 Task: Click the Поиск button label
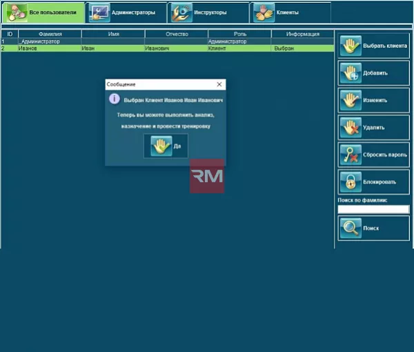tap(371, 228)
